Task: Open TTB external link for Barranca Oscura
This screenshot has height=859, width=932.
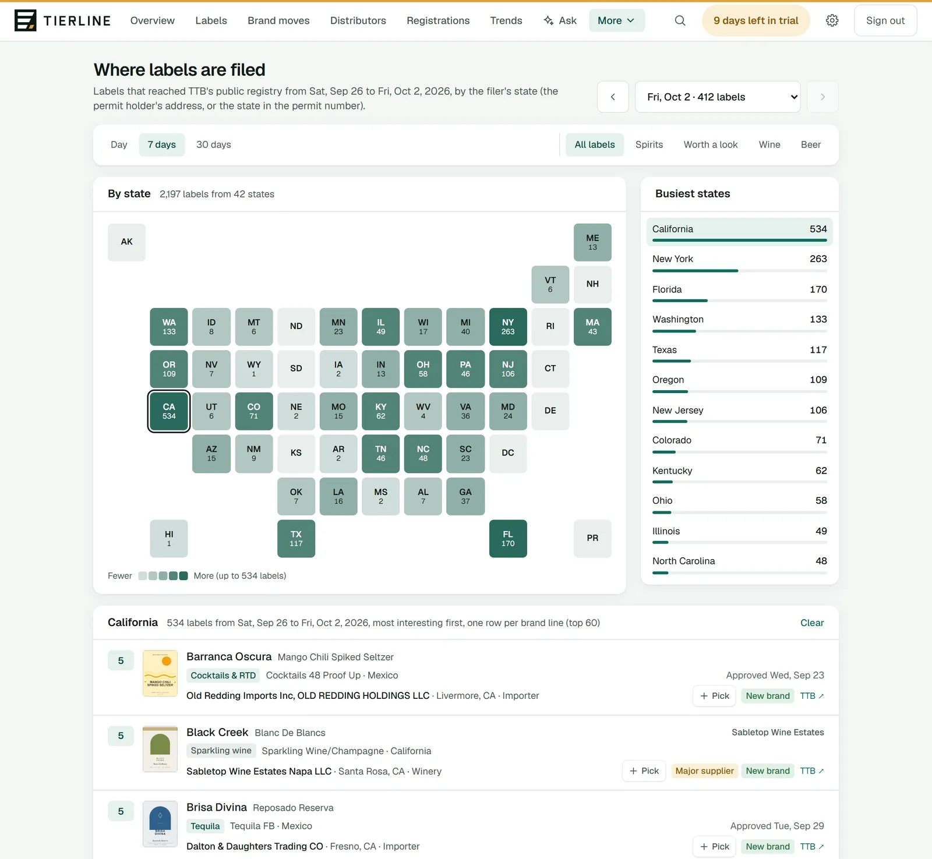Action: (812, 696)
